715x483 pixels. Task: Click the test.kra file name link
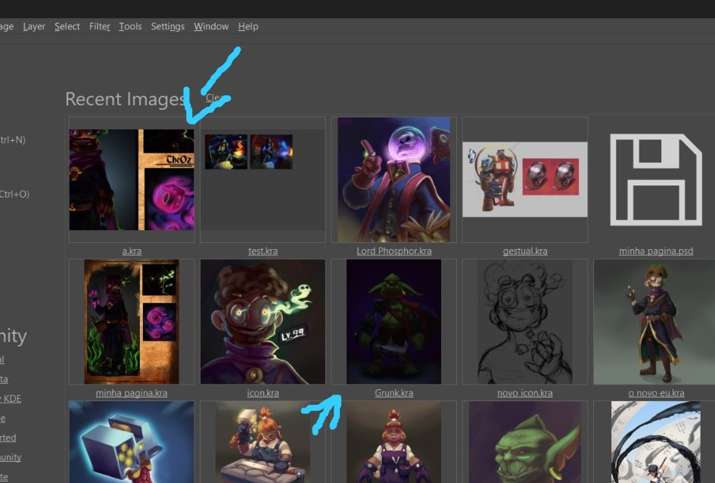click(263, 251)
